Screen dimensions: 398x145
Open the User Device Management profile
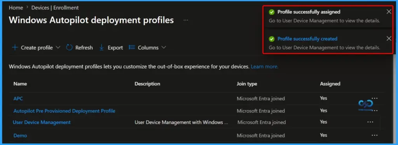tap(42, 122)
